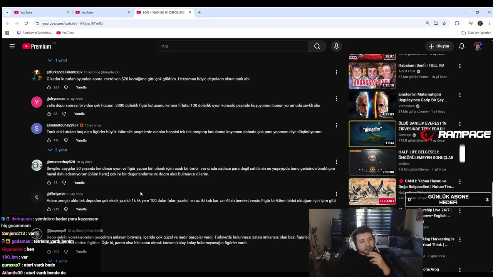Dislike muraterbay520's comment
Viewport: 493px width, 277px height.
click(64, 183)
